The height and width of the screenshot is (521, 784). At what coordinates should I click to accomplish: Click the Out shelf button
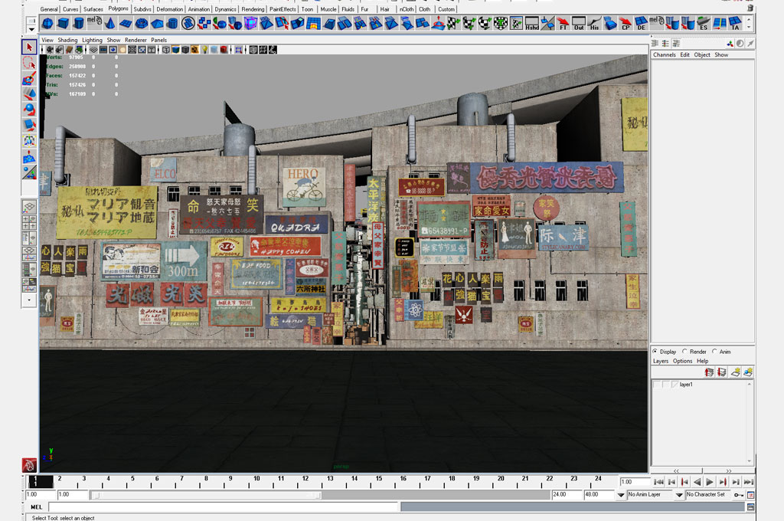pos(579,23)
